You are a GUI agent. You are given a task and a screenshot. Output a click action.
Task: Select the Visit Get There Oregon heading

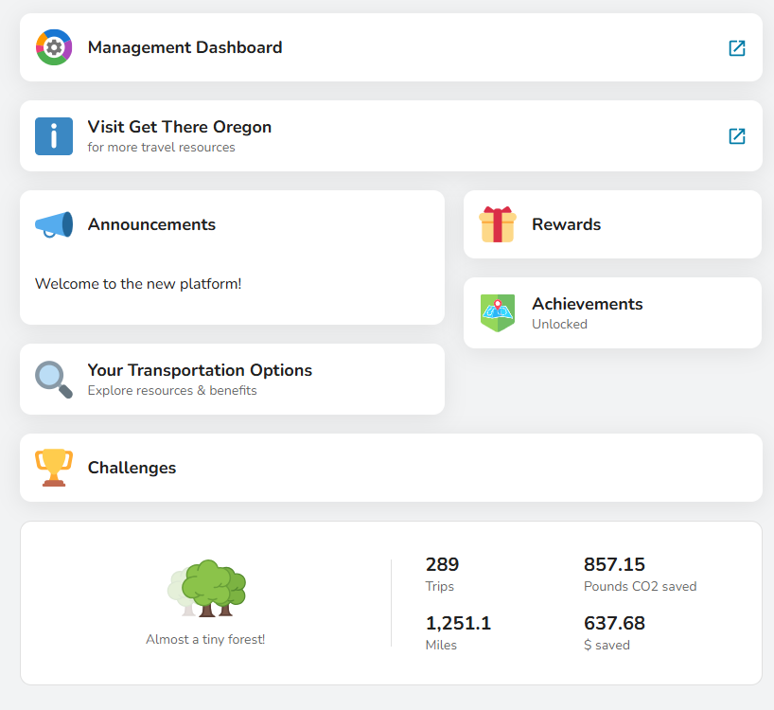click(x=180, y=127)
